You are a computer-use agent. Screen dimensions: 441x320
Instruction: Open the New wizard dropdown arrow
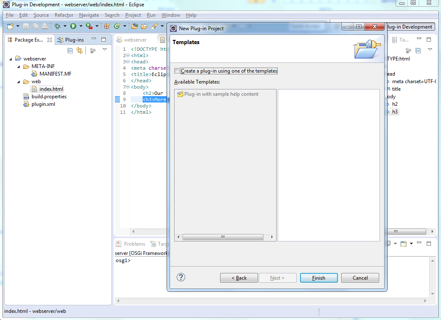click(18, 26)
